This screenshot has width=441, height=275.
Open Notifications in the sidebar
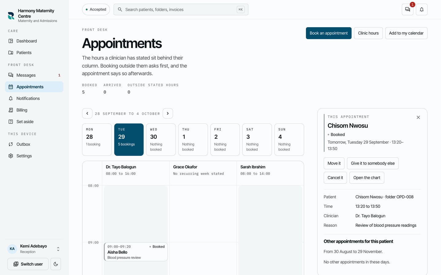click(x=34, y=98)
